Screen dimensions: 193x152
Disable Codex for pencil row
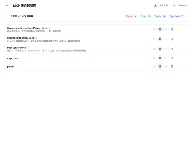(160, 67)
